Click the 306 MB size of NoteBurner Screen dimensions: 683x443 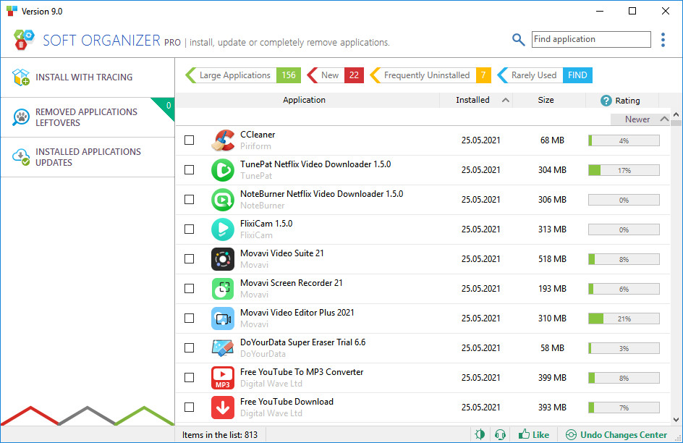pyautogui.click(x=552, y=200)
